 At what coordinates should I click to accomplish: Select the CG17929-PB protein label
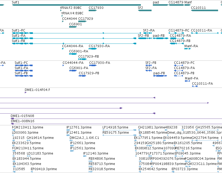pos(89,73)
